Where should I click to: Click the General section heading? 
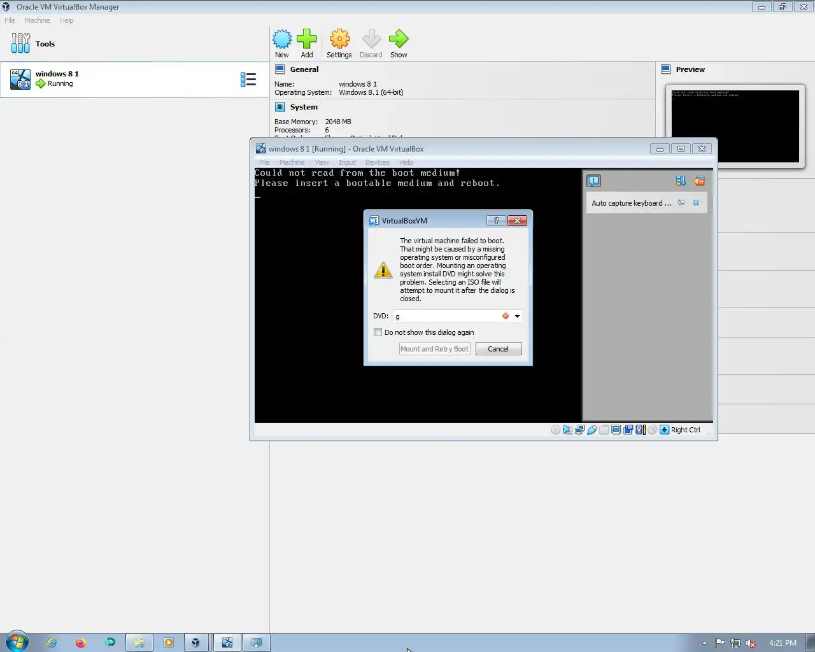click(x=304, y=69)
